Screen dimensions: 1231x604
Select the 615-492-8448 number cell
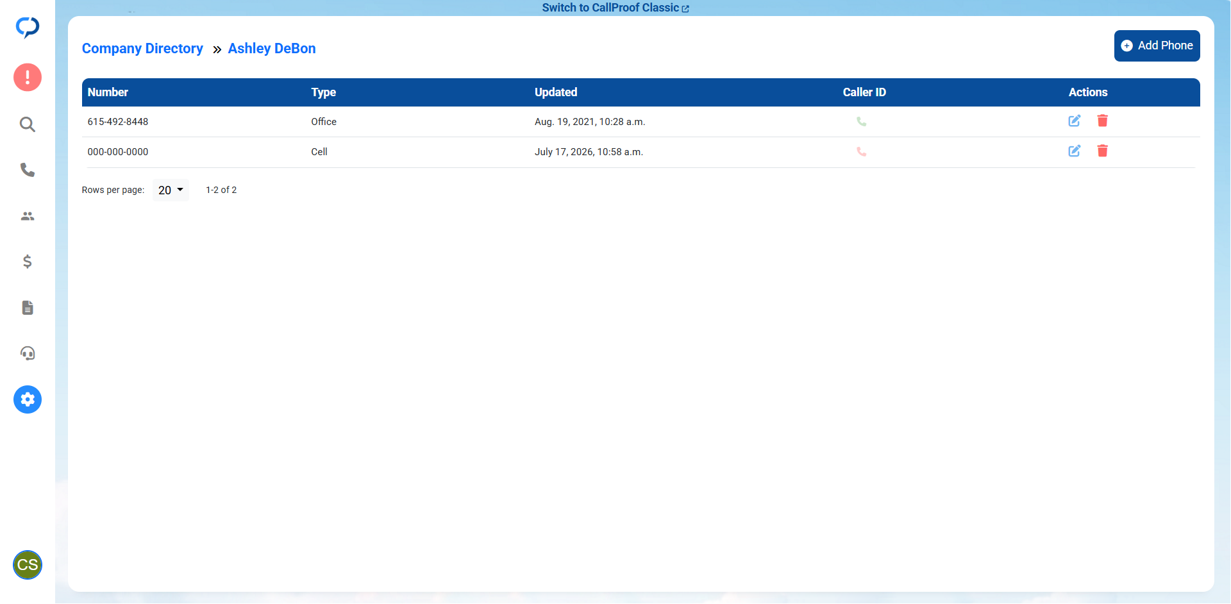118,122
